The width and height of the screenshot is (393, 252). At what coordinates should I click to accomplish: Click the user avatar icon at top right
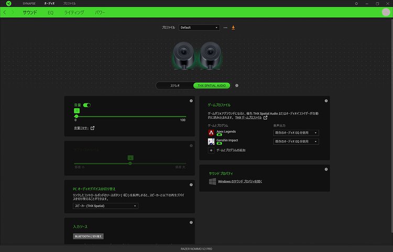click(x=386, y=12)
